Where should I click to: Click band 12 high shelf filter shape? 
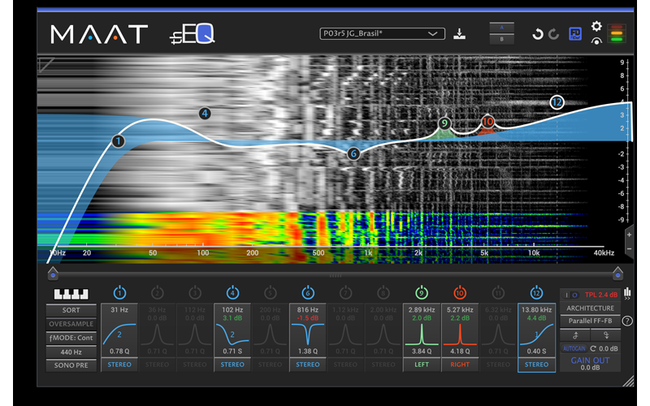click(536, 335)
